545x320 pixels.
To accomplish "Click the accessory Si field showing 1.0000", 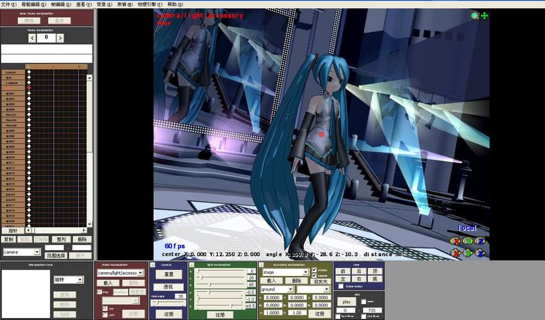I will point(273,312).
